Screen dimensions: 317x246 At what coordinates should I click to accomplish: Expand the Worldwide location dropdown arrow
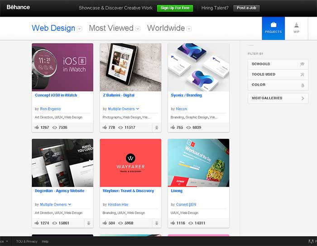pos(189,29)
